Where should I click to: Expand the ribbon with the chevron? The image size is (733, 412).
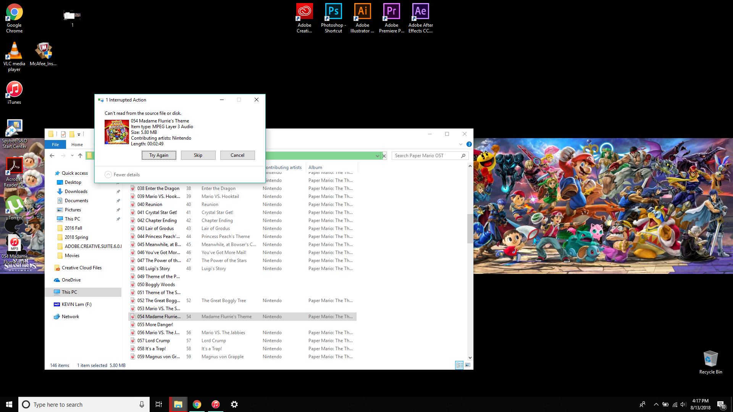460,144
